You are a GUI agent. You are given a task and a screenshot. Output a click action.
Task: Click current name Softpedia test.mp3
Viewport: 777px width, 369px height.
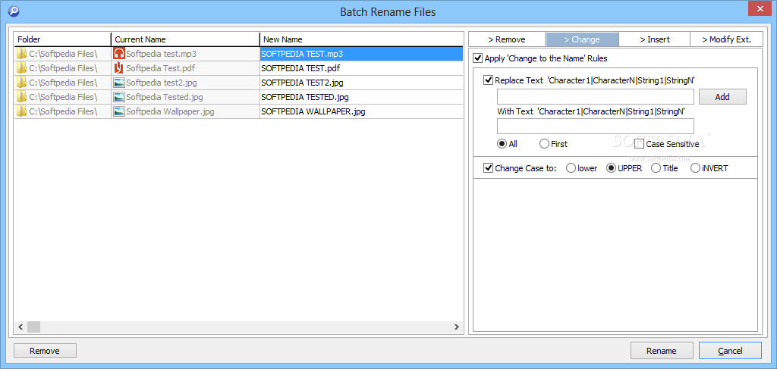coord(161,54)
